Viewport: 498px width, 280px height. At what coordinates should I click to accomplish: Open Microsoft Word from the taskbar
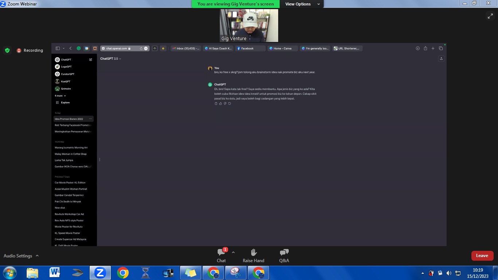tap(55, 273)
